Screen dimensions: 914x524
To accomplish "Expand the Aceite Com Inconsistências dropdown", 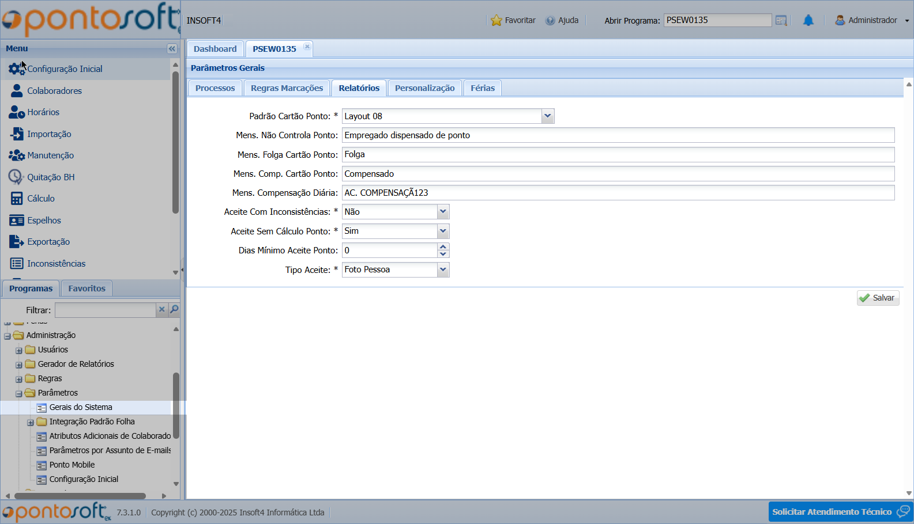I will click(443, 212).
